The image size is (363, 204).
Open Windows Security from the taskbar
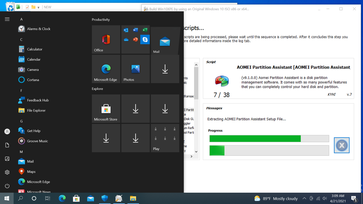click(x=105, y=198)
